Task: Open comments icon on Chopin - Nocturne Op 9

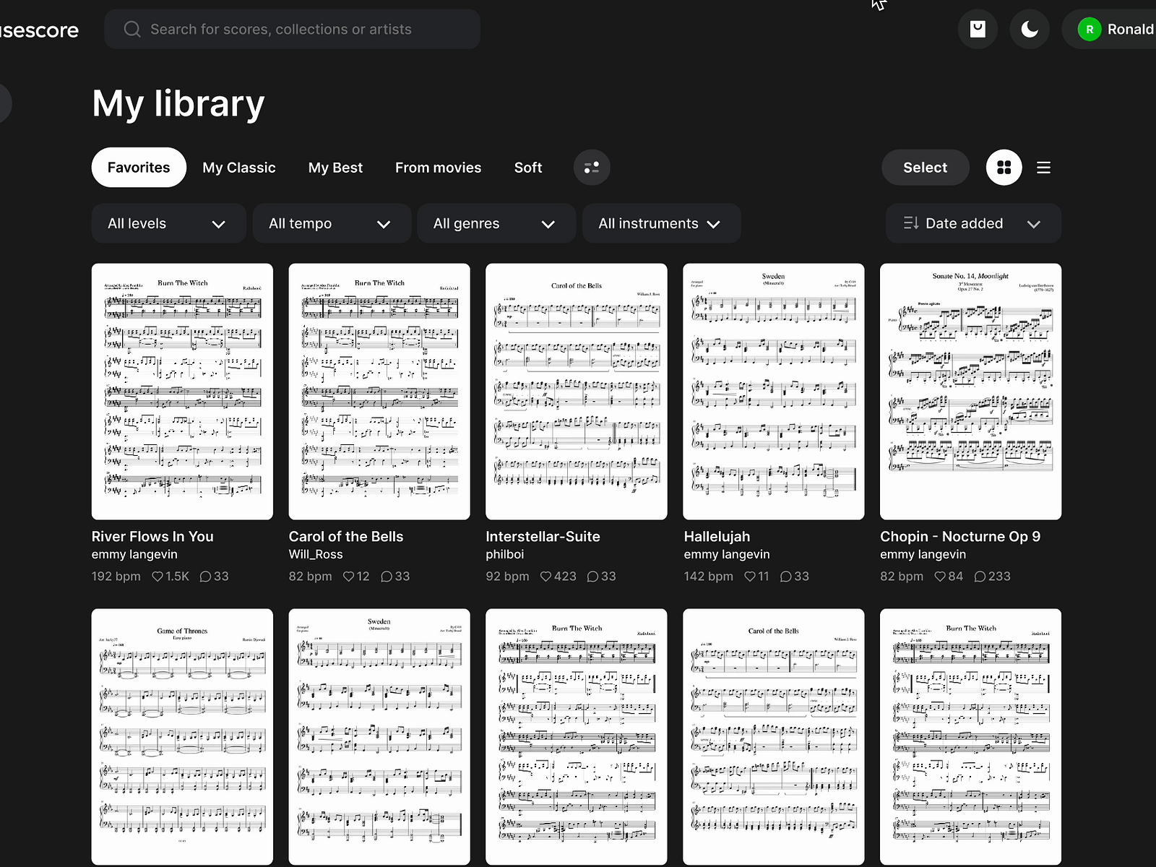Action: point(980,577)
